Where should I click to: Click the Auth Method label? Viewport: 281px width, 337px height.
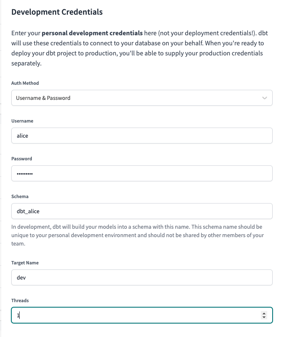click(x=24, y=83)
